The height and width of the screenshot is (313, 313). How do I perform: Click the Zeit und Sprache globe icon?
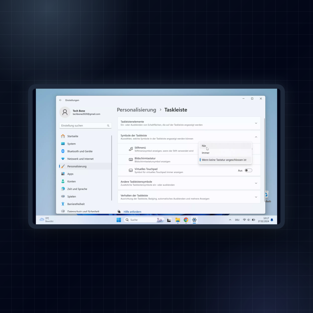(63, 189)
